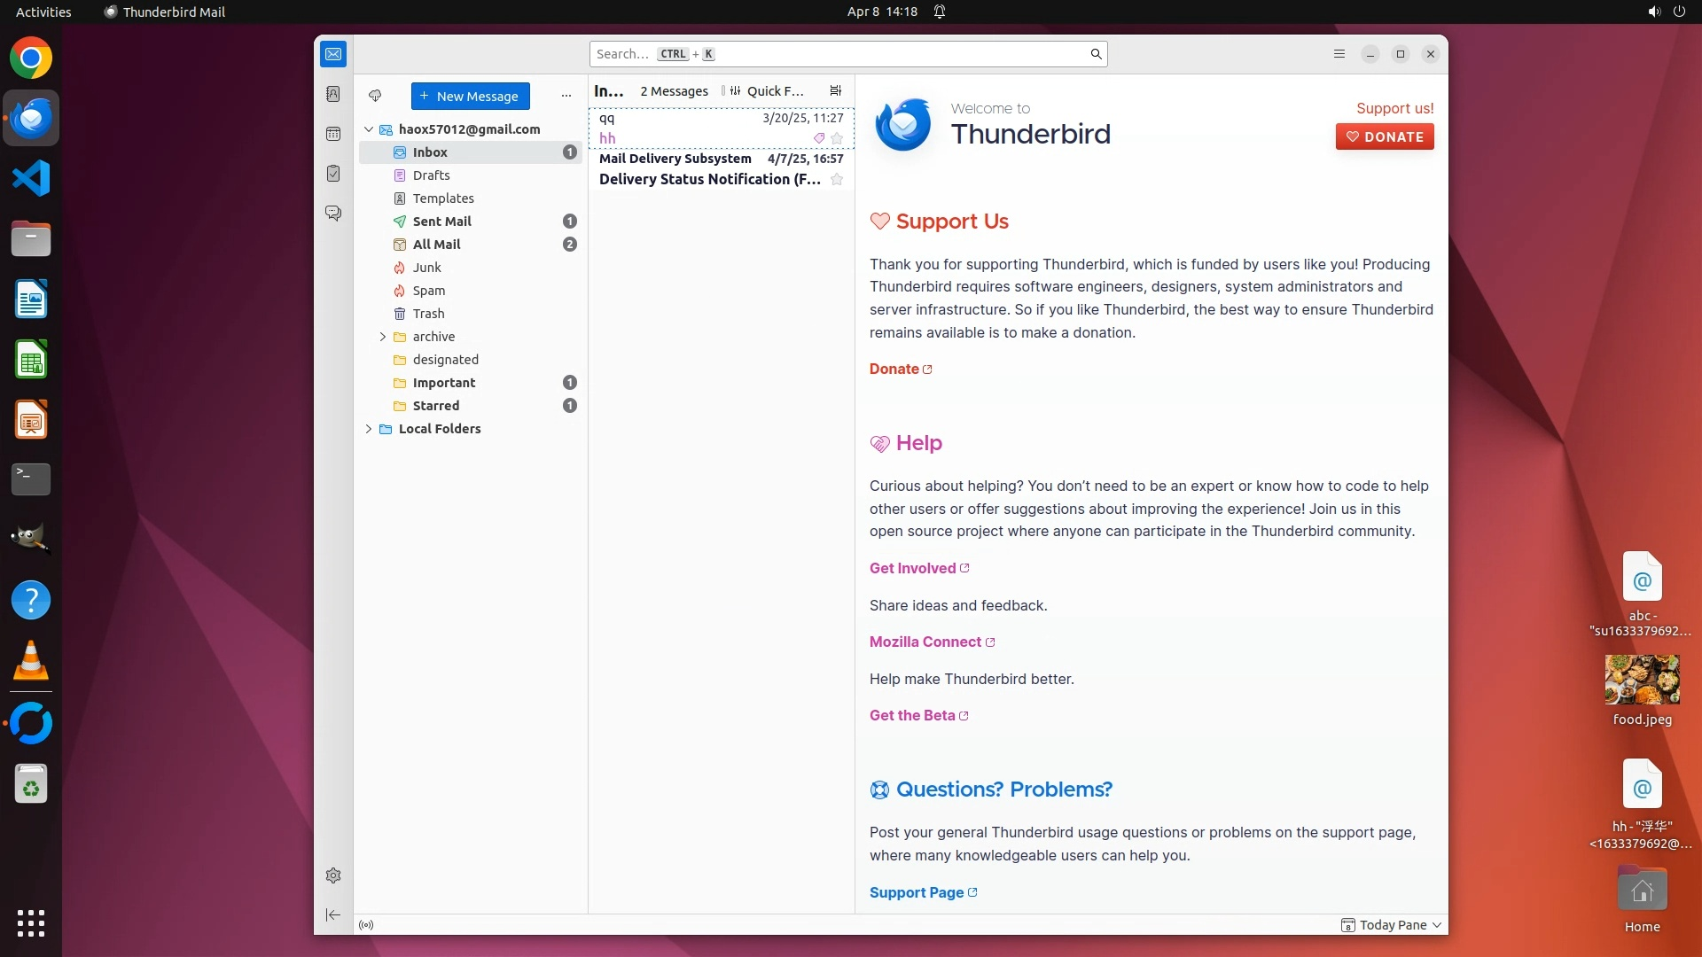Expand the archive folder
The image size is (1702, 957).
(x=383, y=337)
